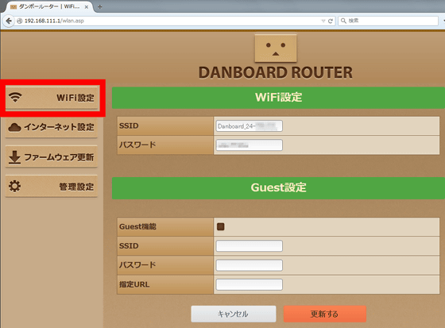Go back with browser back arrow
445x328 pixels.
(9, 21)
